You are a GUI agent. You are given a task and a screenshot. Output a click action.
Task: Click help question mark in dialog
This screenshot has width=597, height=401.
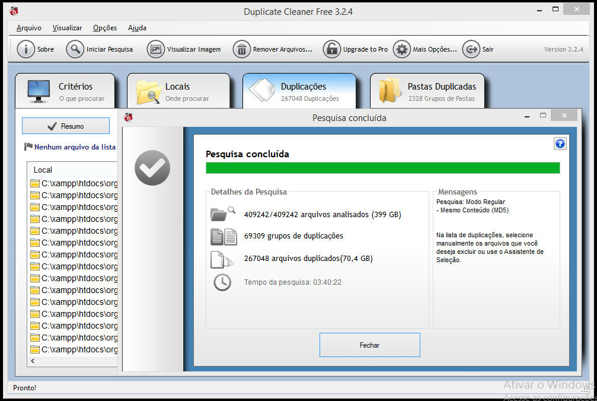click(x=560, y=144)
